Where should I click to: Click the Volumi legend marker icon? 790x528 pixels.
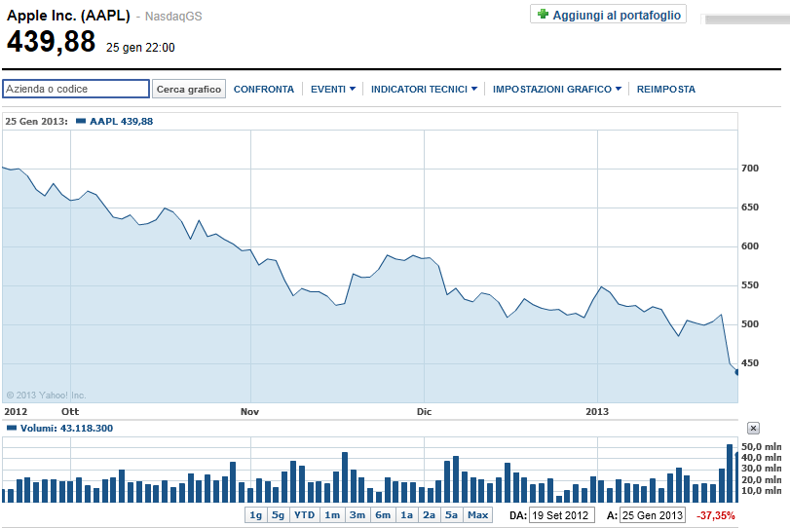point(11,428)
